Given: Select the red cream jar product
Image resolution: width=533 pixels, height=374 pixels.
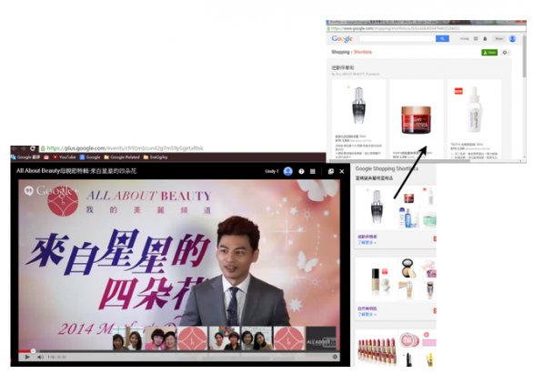Looking at the screenshot, I should (416, 120).
